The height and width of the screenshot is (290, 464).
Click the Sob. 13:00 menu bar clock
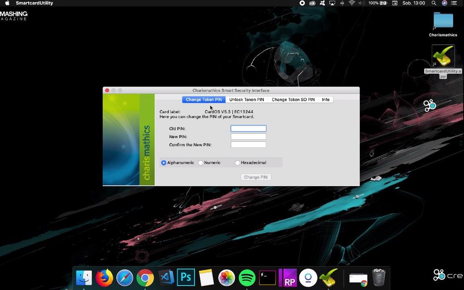(x=414, y=3)
